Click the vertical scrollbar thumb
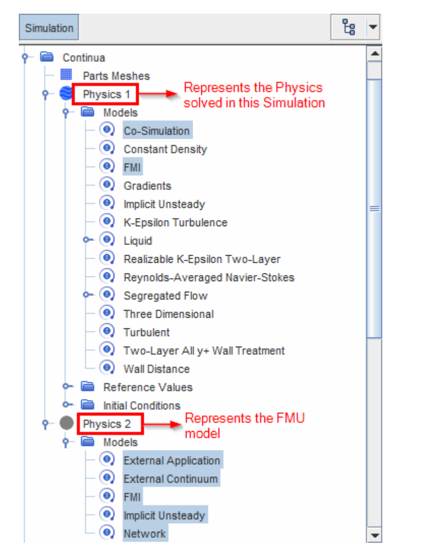 tap(375, 208)
